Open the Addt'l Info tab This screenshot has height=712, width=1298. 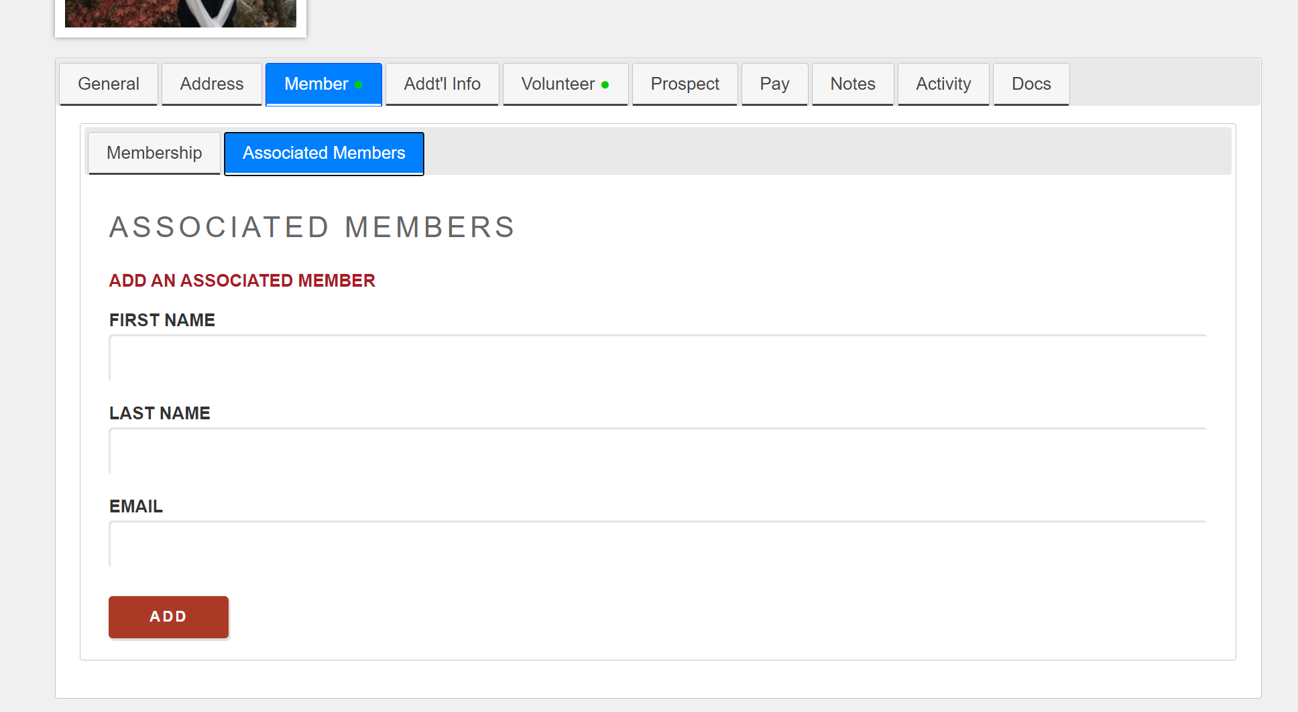[442, 84]
